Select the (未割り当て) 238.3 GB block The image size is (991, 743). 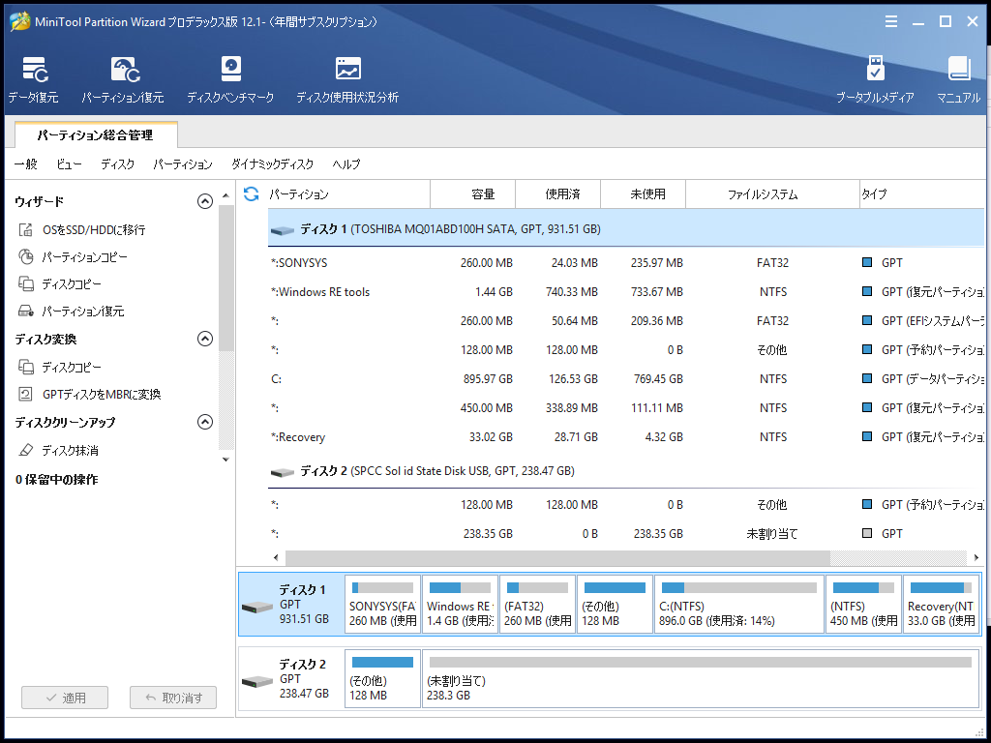(x=701, y=678)
